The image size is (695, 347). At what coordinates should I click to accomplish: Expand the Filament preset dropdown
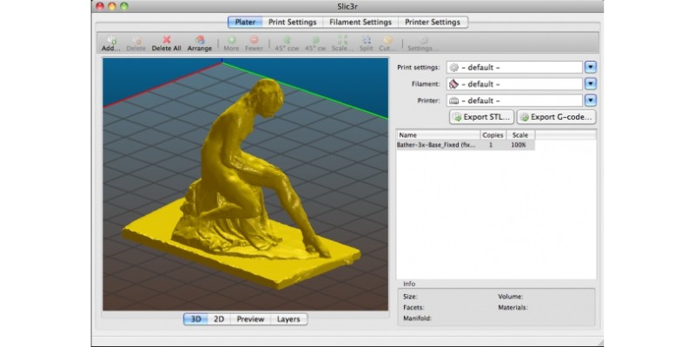coord(590,84)
